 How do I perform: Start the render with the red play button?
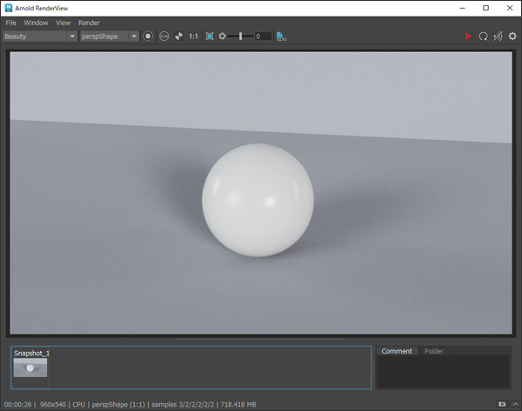pyautogui.click(x=468, y=36)
